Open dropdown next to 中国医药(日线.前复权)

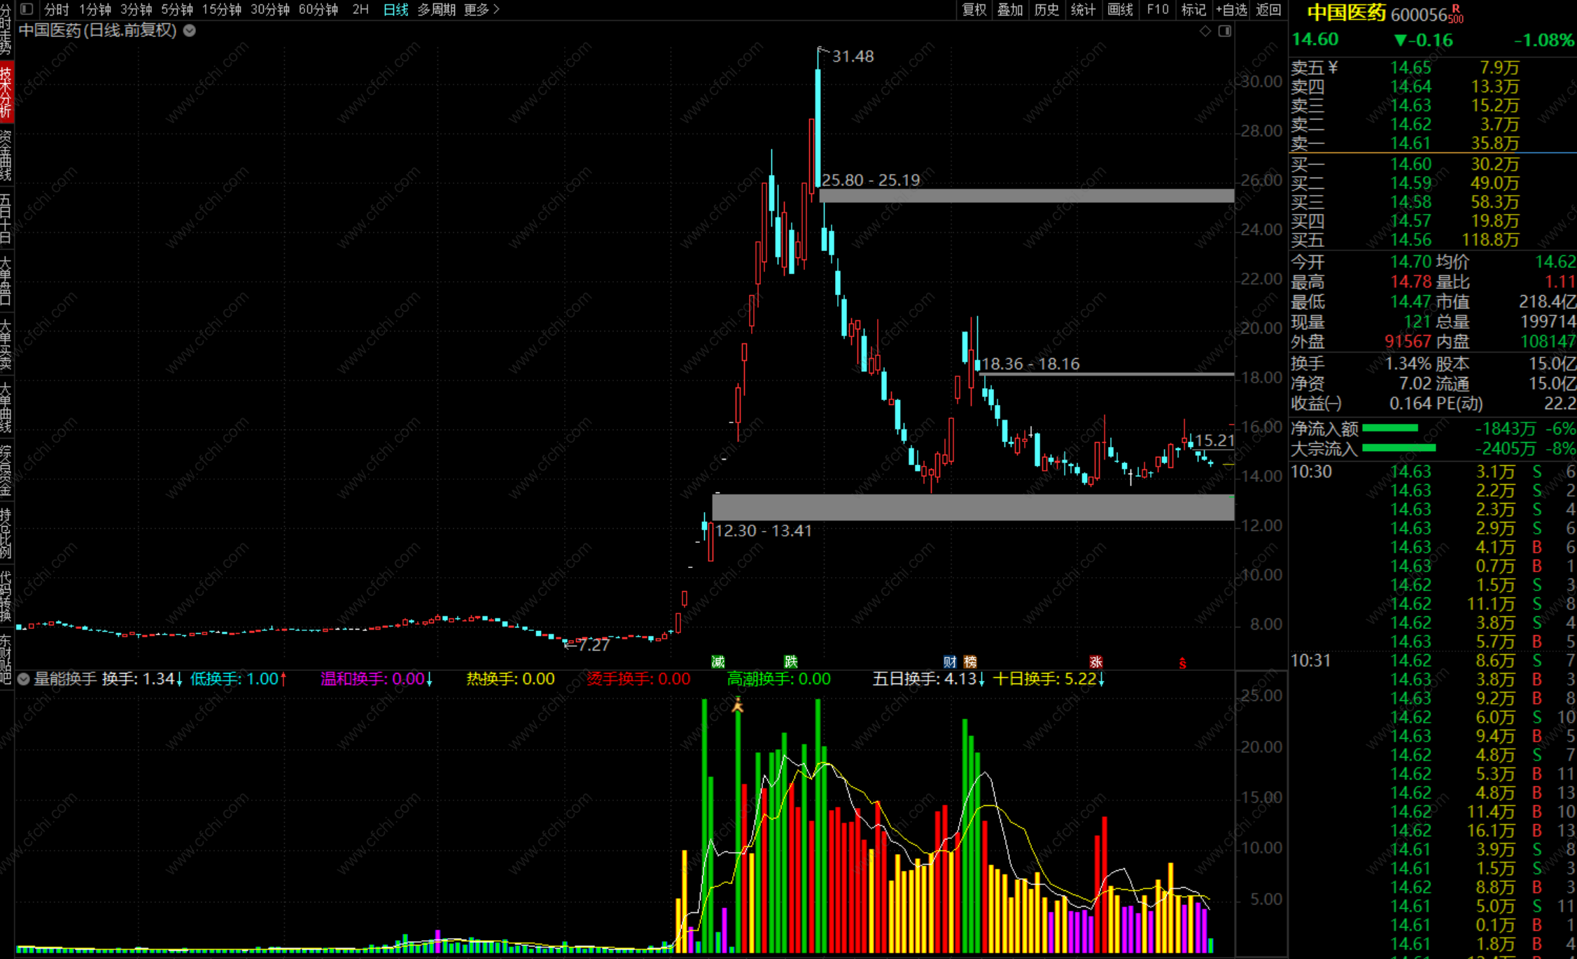[x=190, y=31]
